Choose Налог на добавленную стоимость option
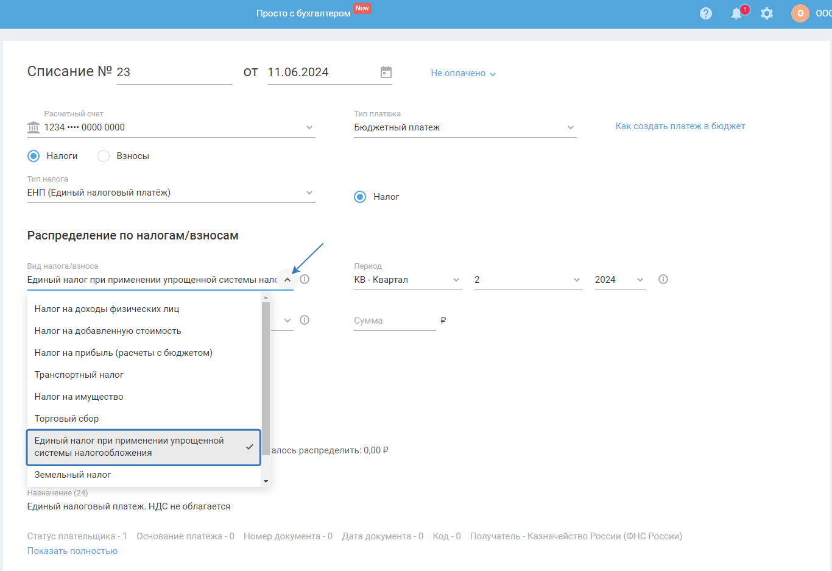The image size is (832, 571). pos(108,331)
